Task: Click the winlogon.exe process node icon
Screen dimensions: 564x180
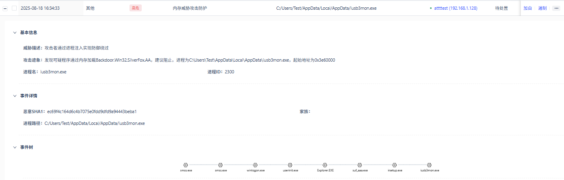Action: click(255, 165)
